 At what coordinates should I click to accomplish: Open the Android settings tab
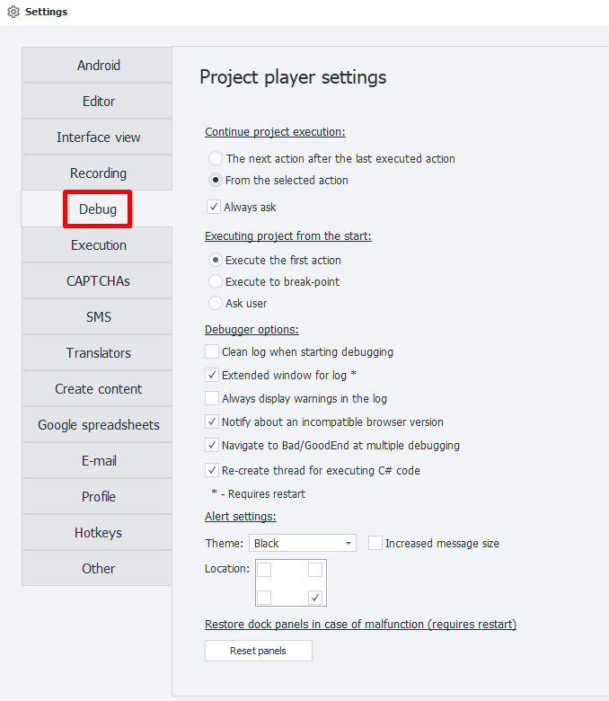[x=98, y=66]
